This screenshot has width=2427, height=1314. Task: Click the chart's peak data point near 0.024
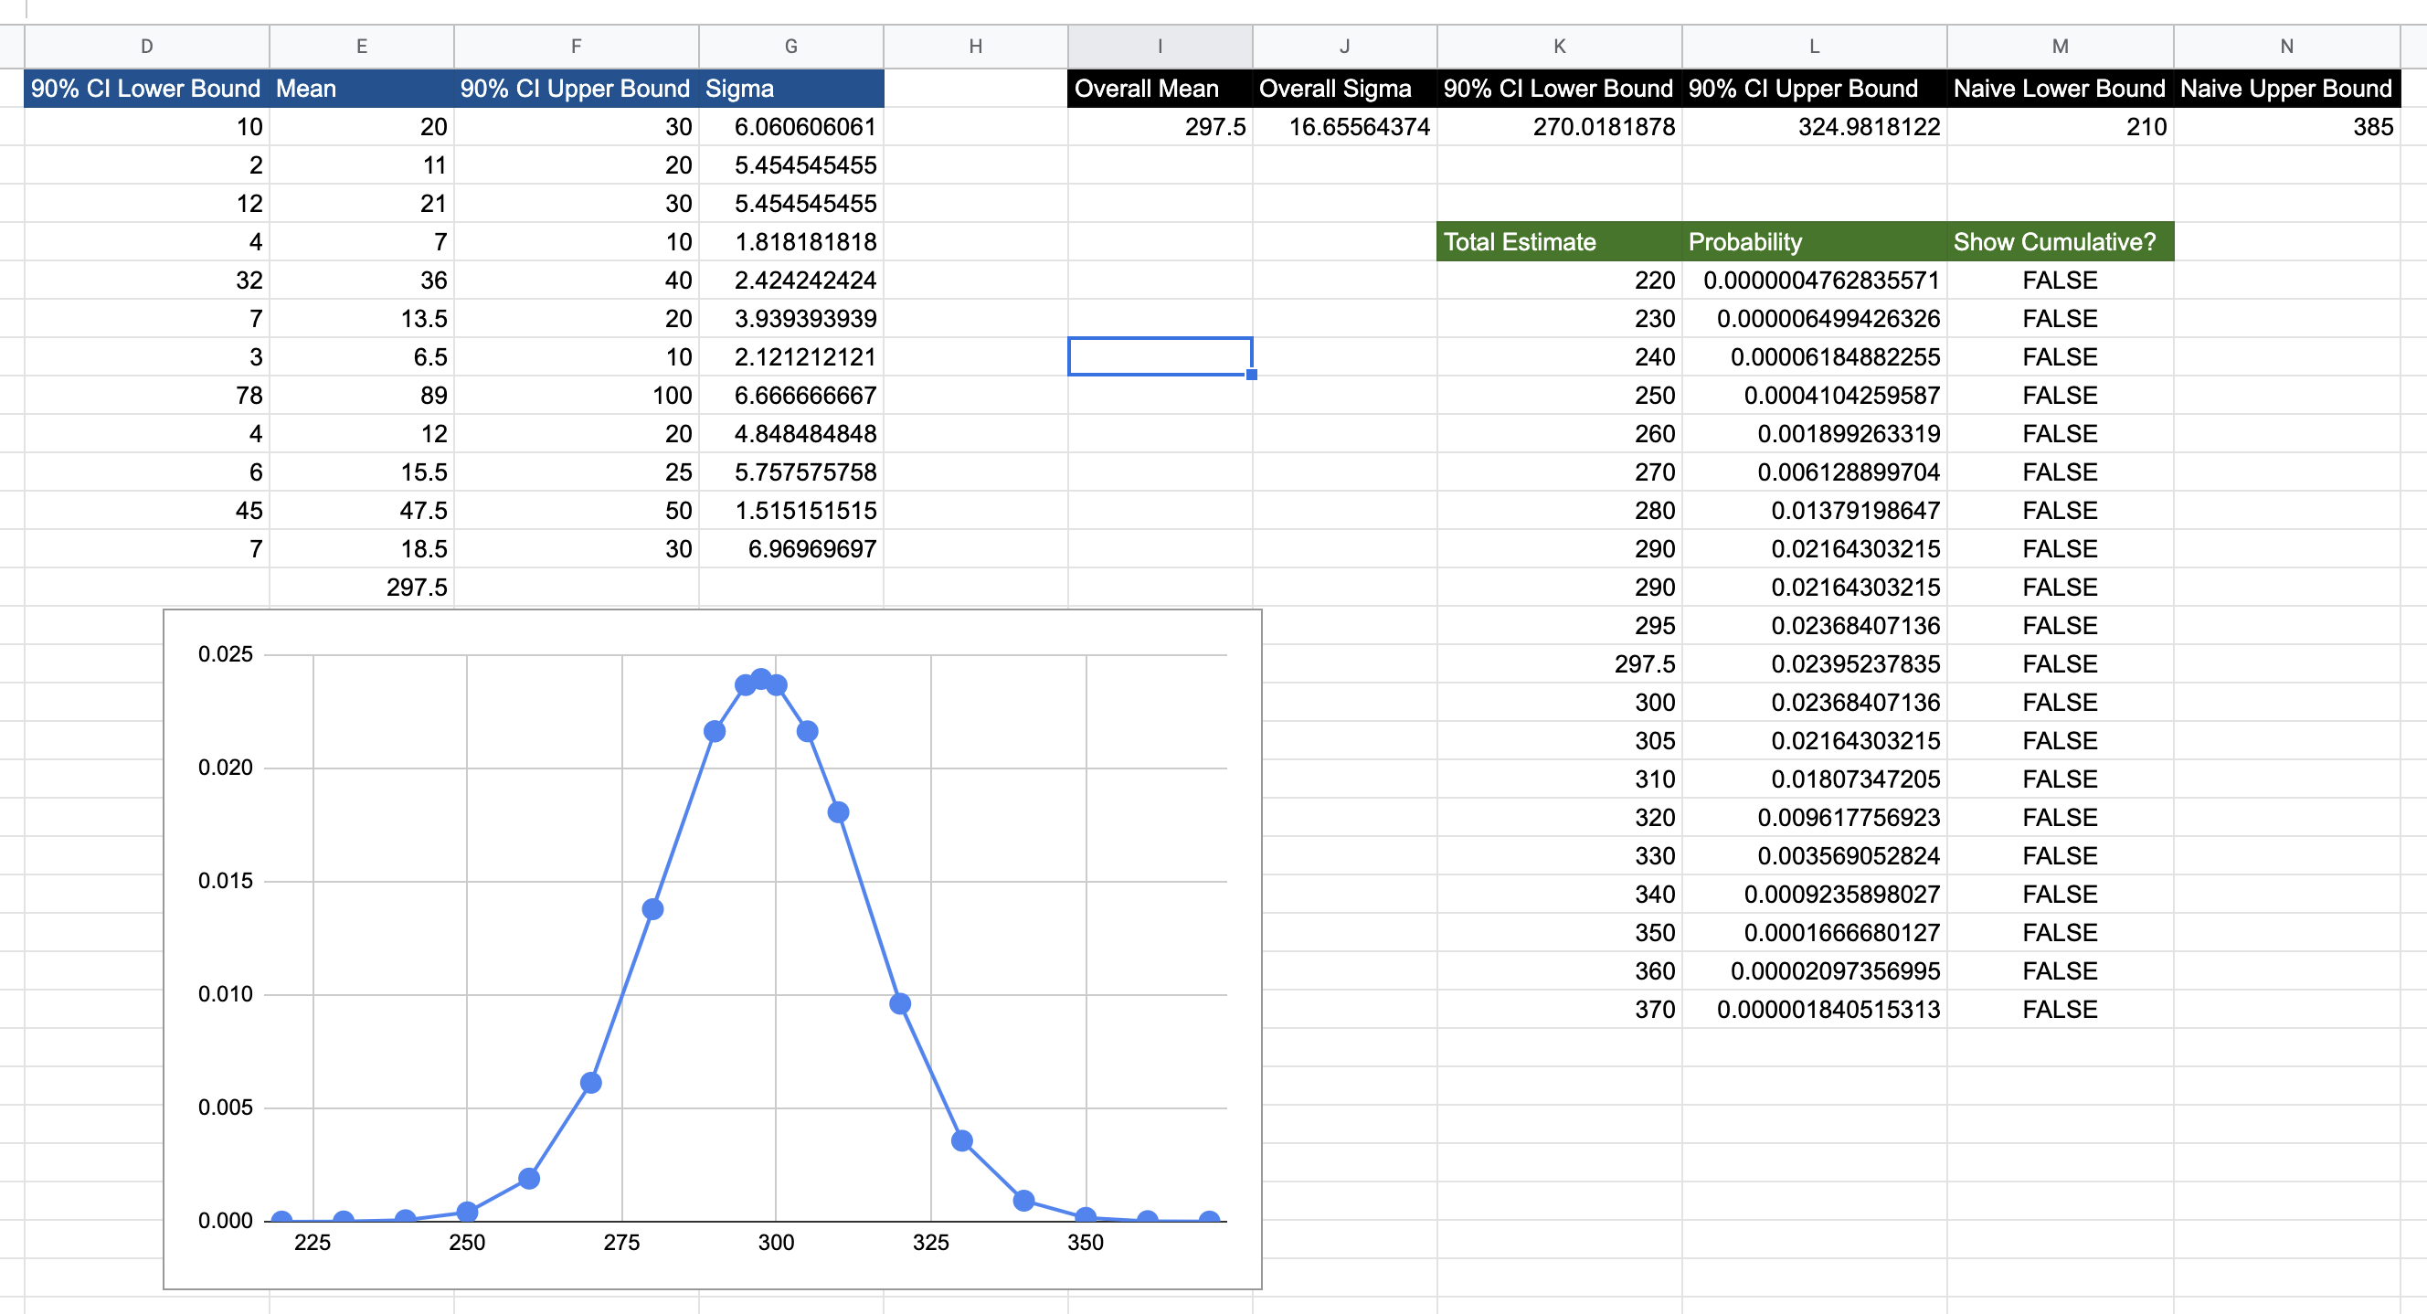761,679
